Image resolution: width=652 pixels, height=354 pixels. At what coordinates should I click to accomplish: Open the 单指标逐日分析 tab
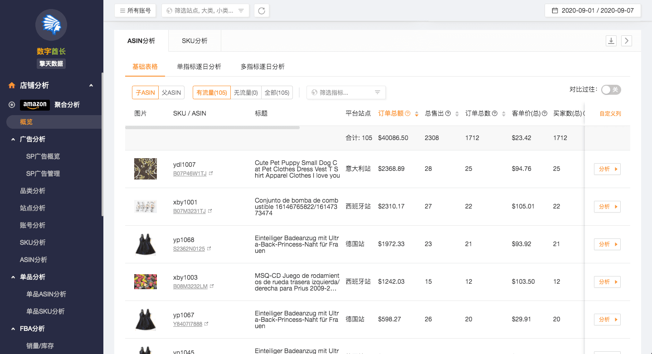[199, 67]
